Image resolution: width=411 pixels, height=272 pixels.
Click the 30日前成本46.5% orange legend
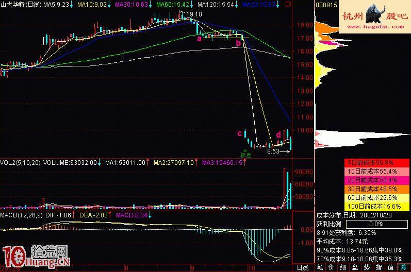pyautogui.click(x=376, y=189)
